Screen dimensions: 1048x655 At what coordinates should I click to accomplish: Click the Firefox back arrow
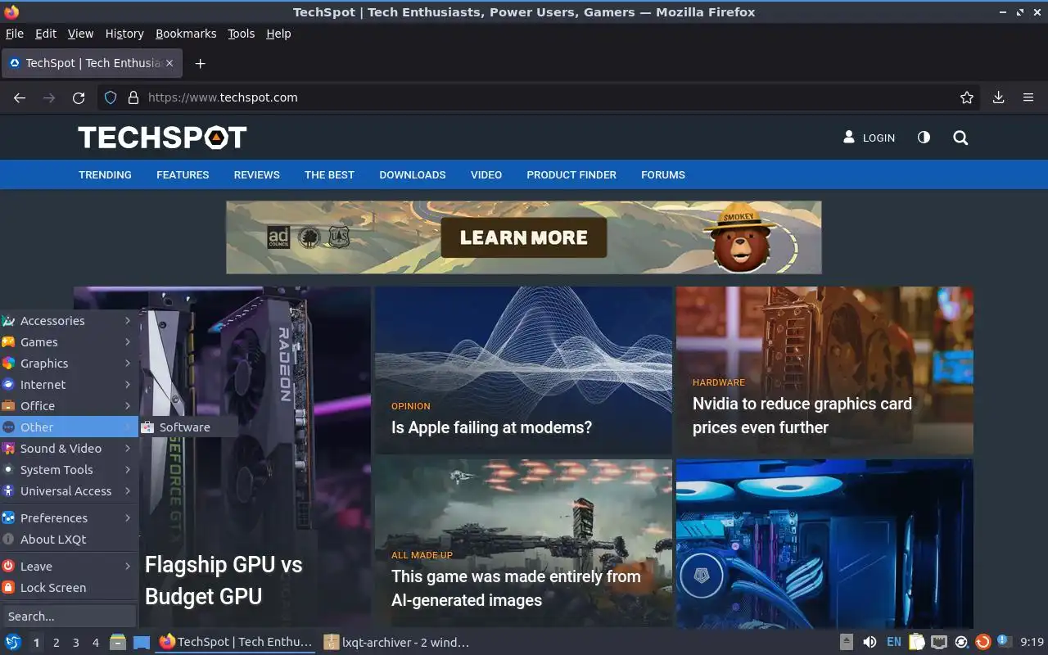20,97
